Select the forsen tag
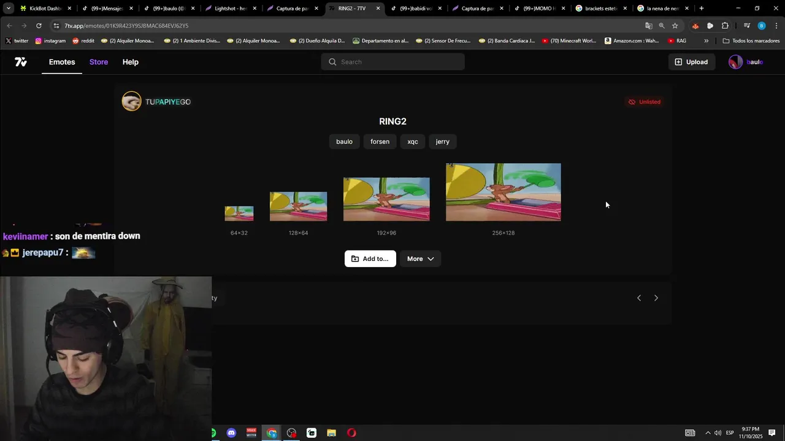 click(380, 141)
